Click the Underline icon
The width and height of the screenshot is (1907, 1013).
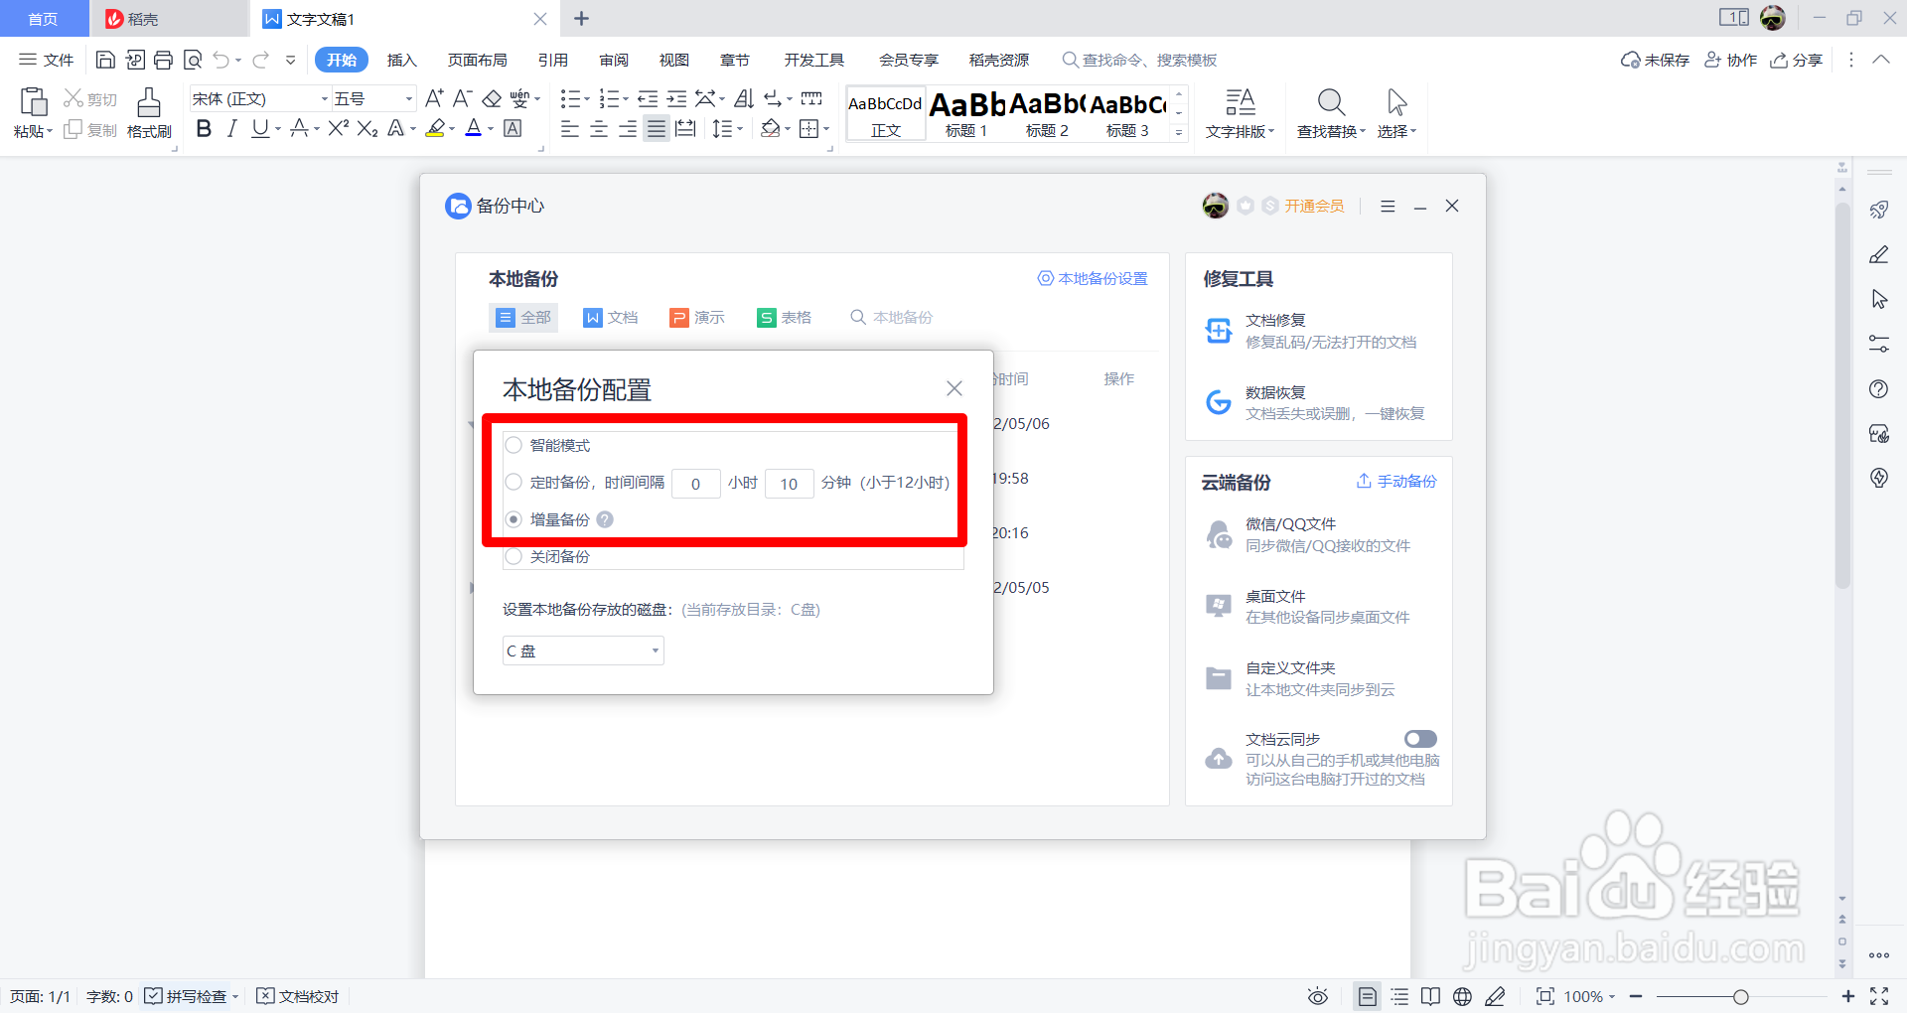point(260,128)
